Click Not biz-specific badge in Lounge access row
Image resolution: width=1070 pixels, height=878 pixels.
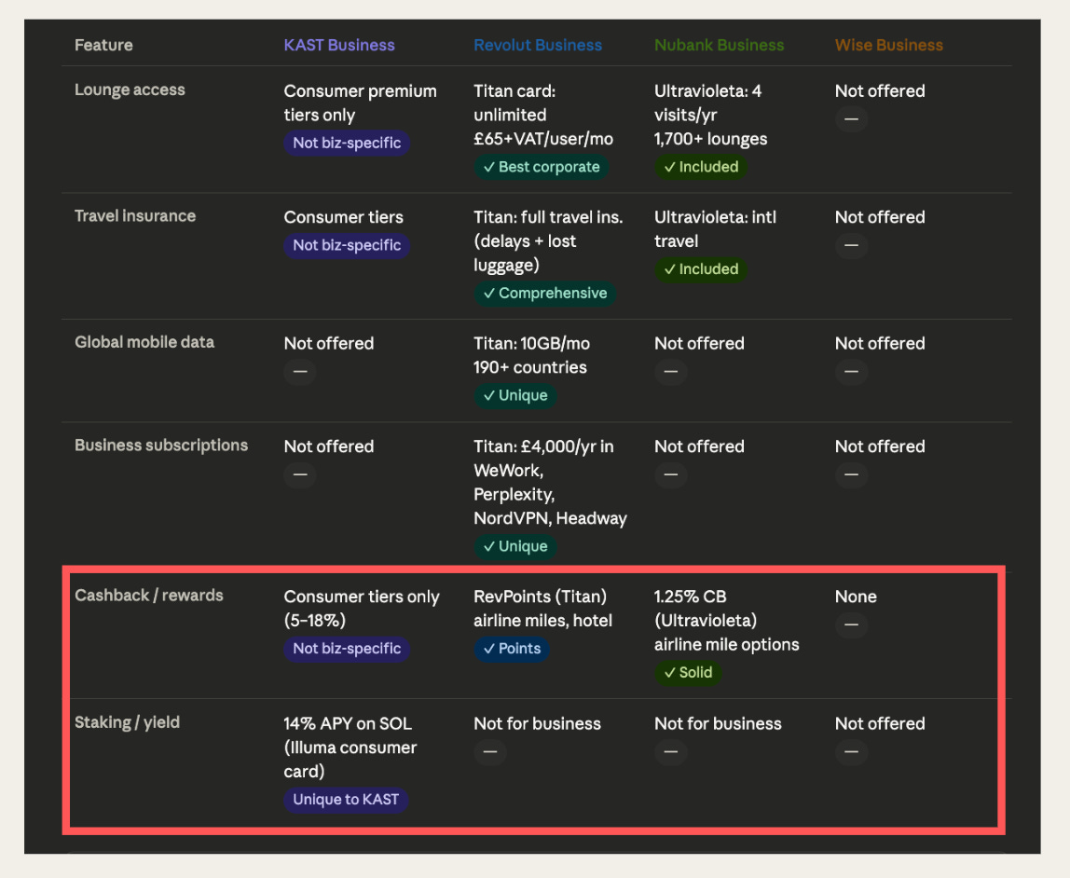[x=347, y=144]
